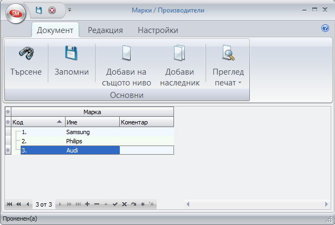This screenshot has height=225, width=335.
Task: Click the 3 от 3 record counter
Action: (x=44, y=204)
